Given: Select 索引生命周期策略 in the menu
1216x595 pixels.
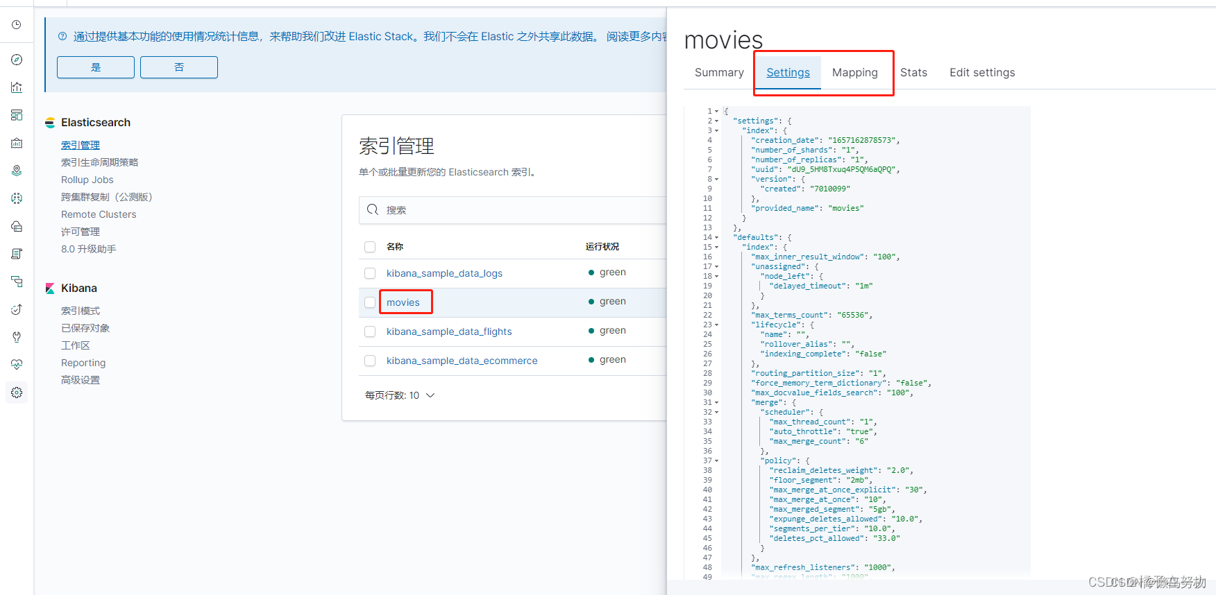Looking at the screenshot, I should point(100,162).
